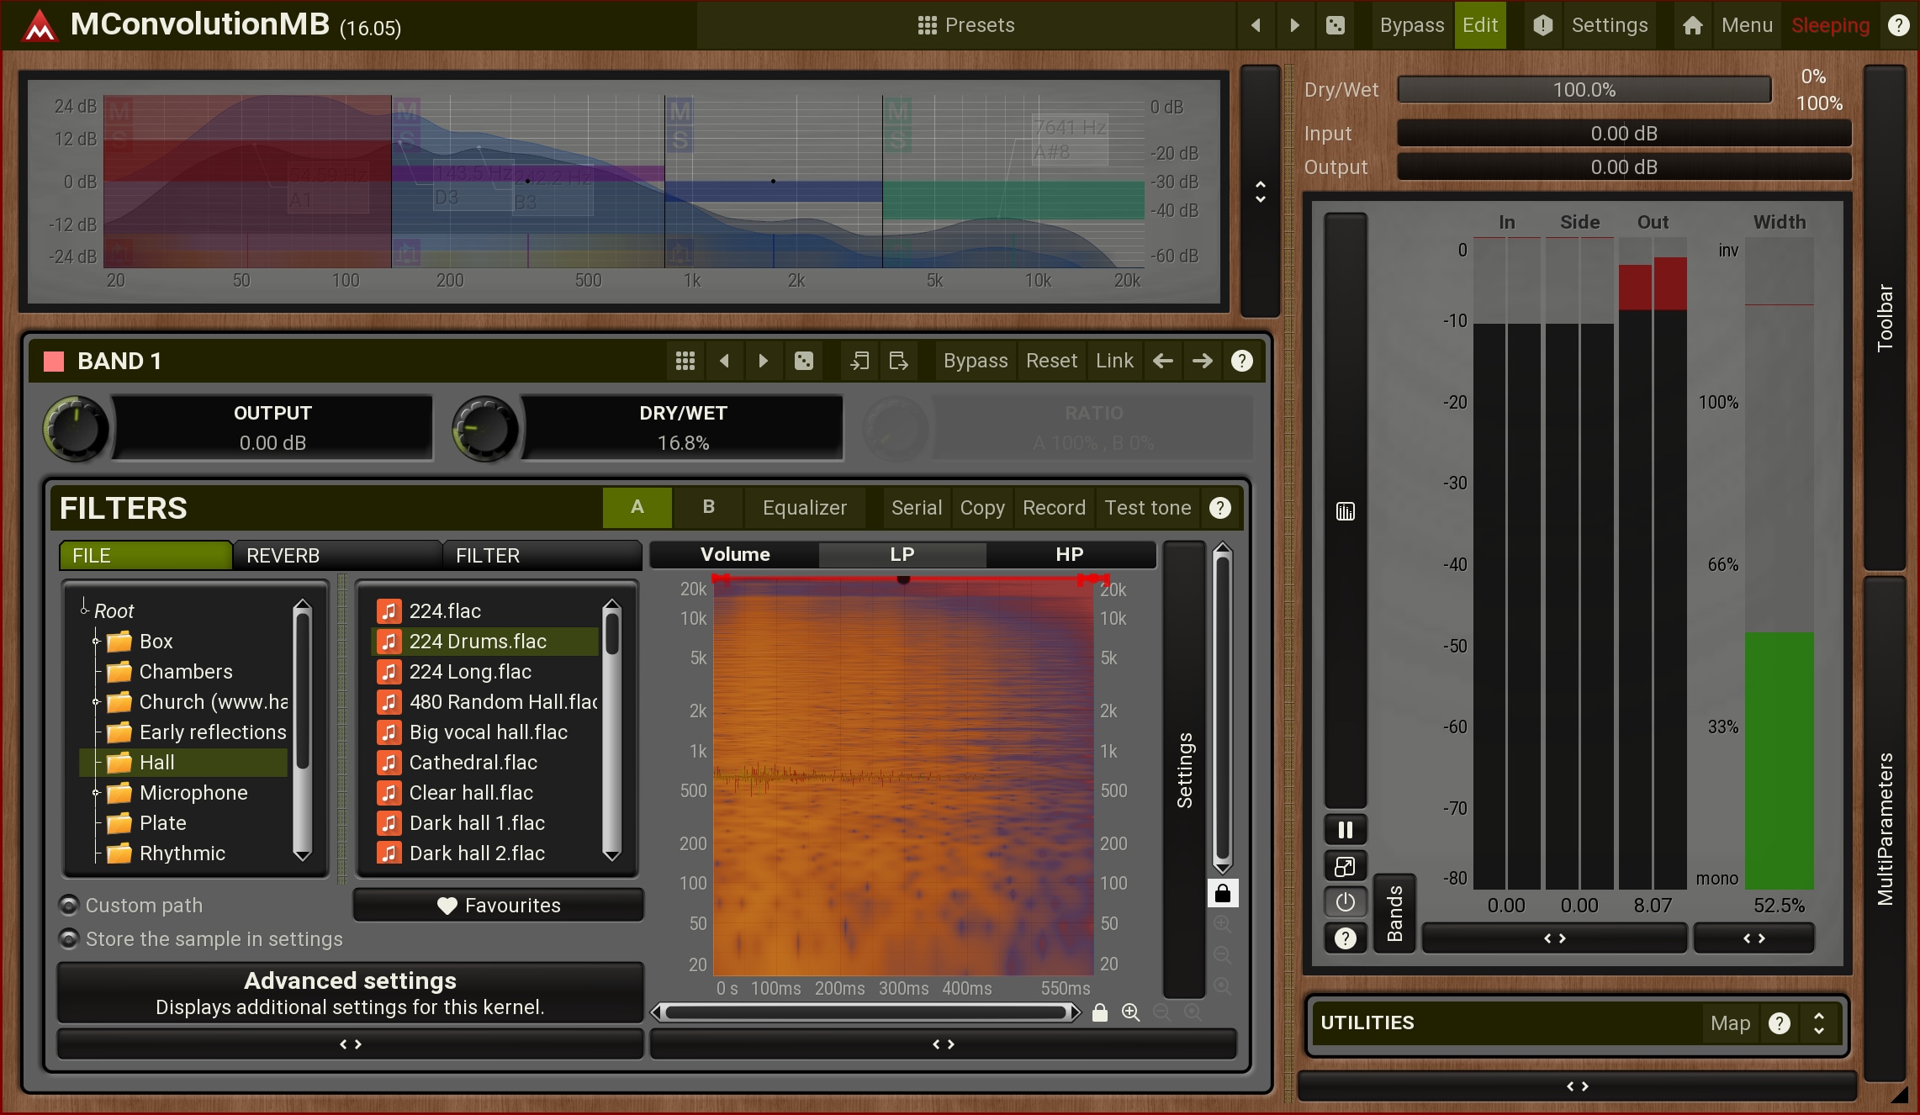Expand the Box folder in the tree
Viewport: 1920px width, 1115px height.
[x=96, y=642]
